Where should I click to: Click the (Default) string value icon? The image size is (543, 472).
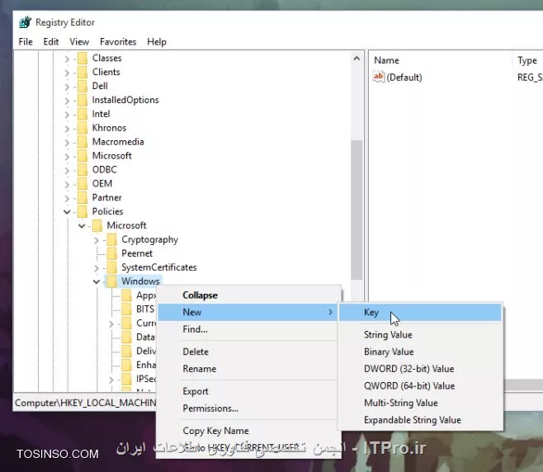coord(379,77)
